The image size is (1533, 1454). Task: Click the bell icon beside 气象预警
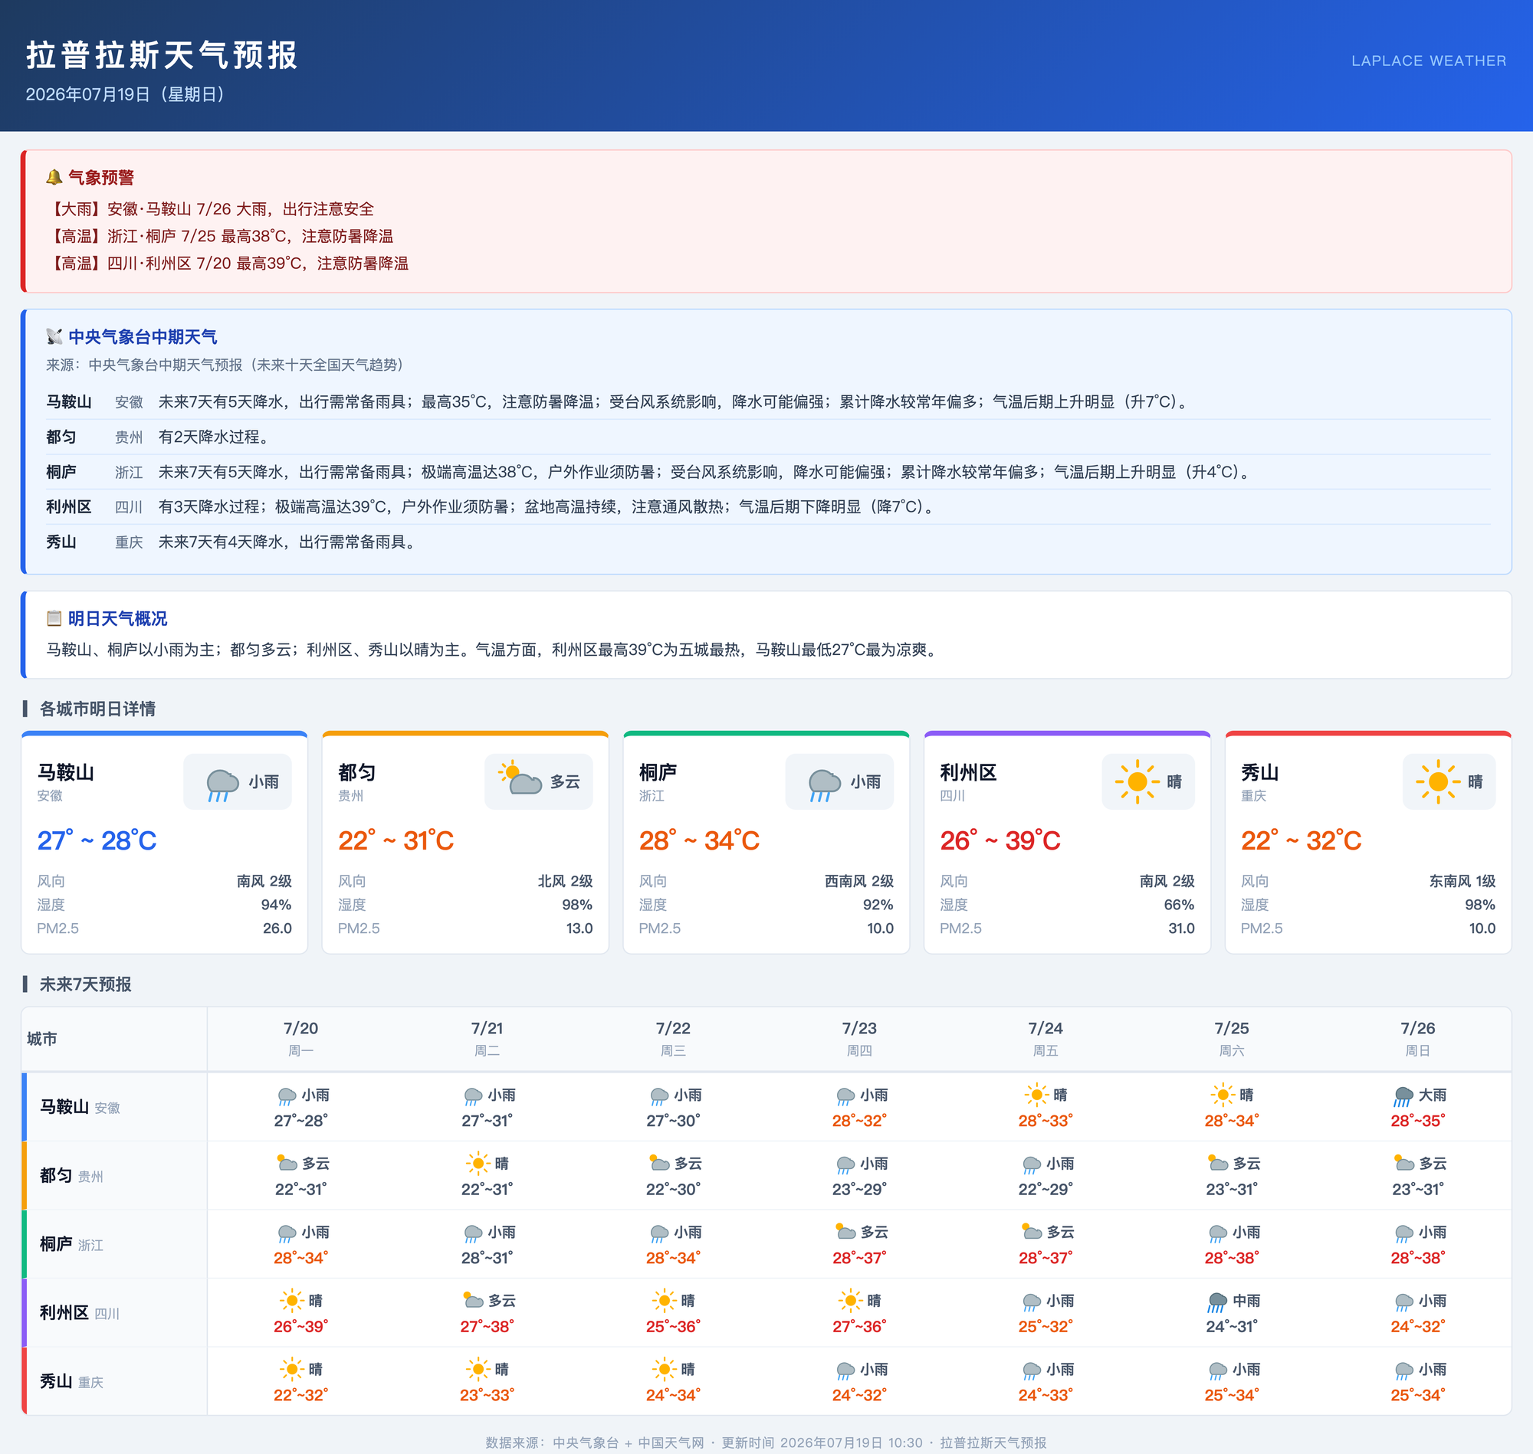(x=54, y=178)
